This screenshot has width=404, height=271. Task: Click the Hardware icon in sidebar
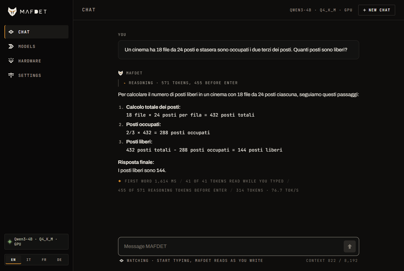point(11,61)
